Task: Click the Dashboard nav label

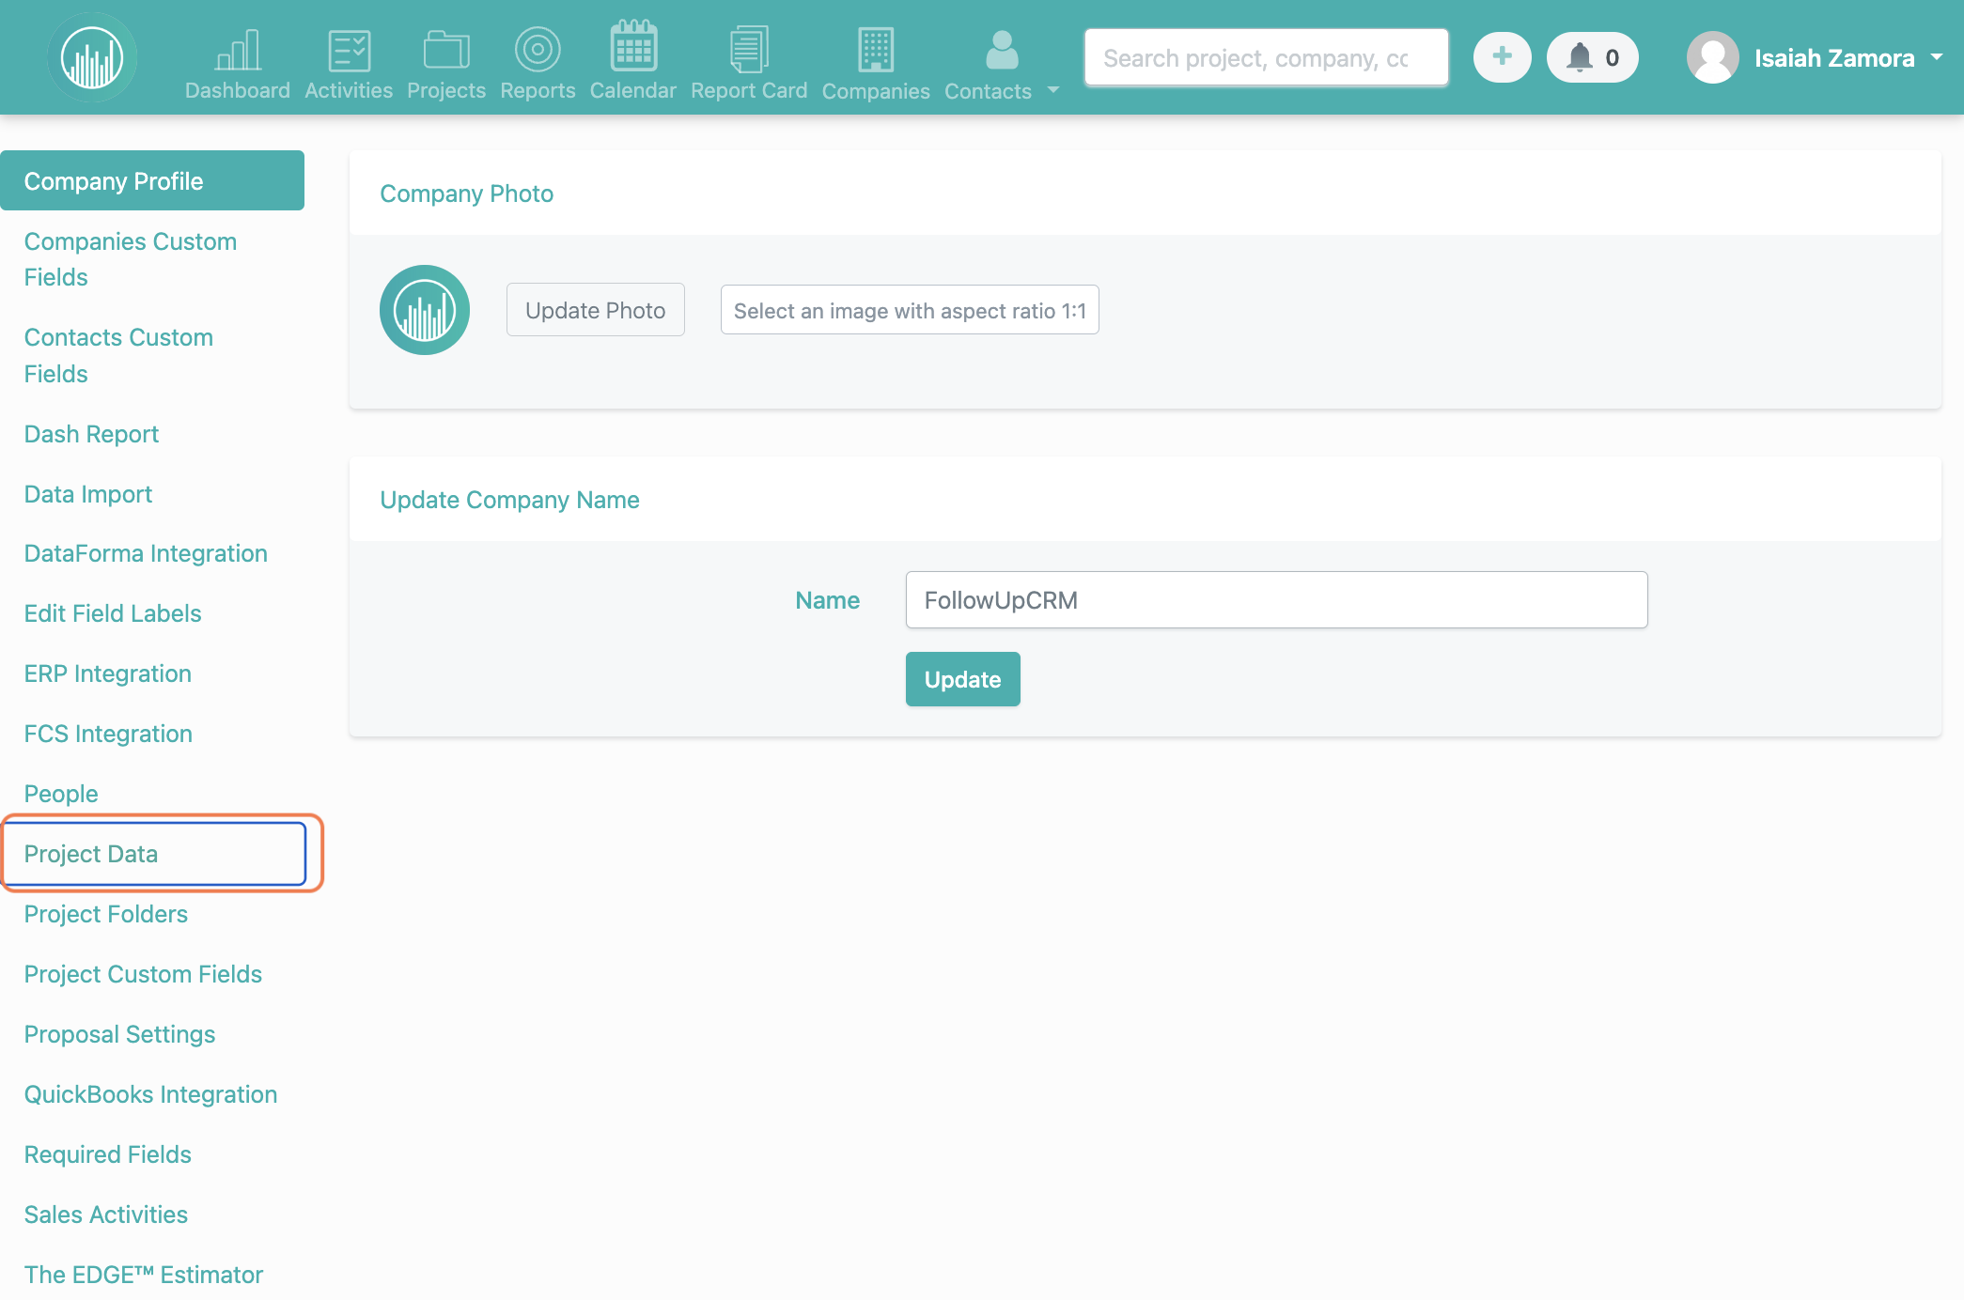Action: tap(238, 90)
